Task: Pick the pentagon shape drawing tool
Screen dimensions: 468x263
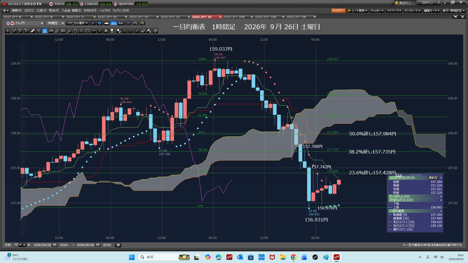Action: coord(75,31)
